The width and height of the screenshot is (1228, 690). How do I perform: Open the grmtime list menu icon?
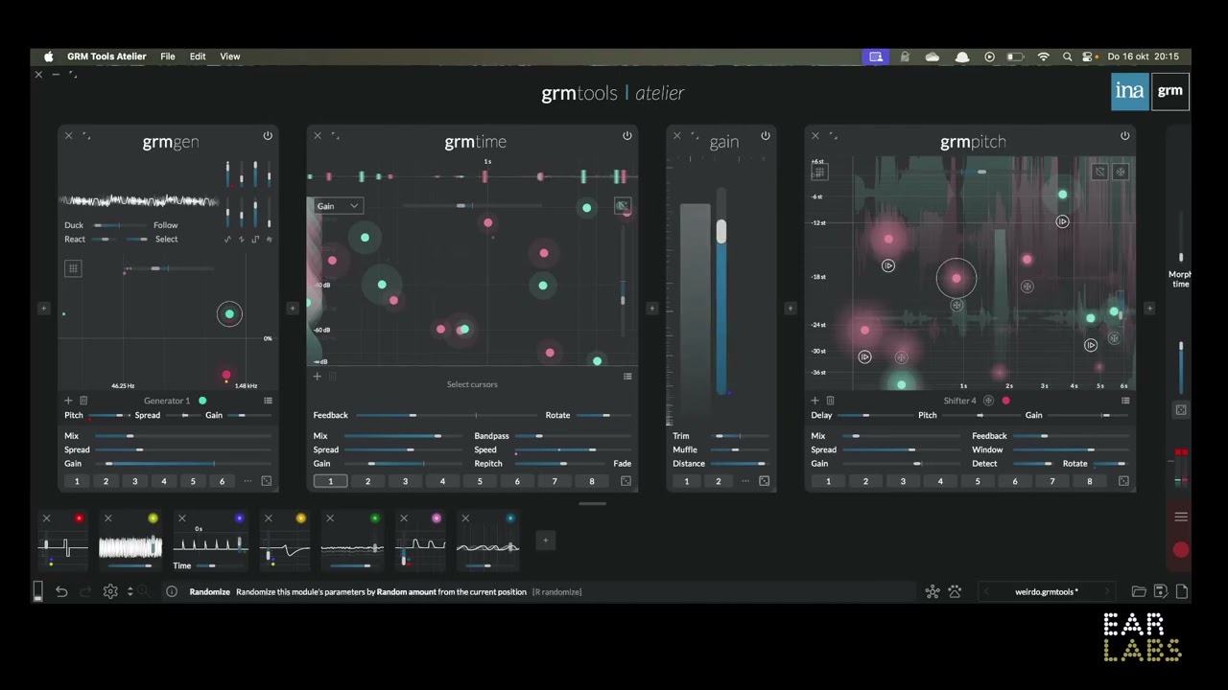click(627, 377)
